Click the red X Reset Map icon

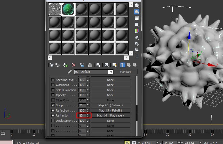(74, 65)
